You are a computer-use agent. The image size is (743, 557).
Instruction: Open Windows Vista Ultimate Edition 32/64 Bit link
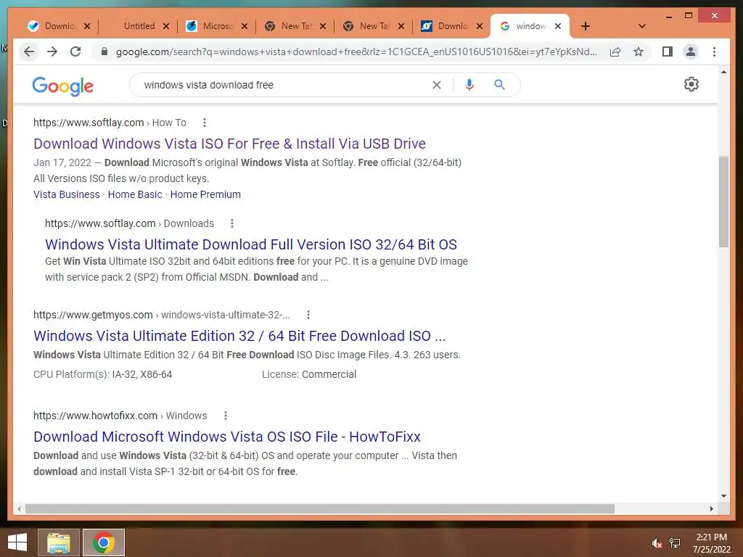click(x=239, y=336)
